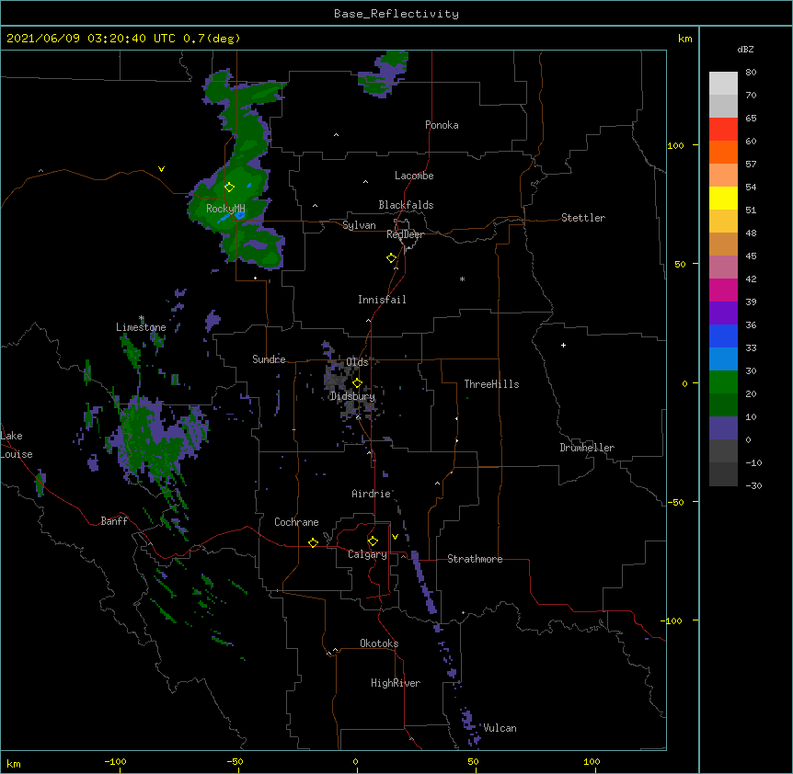Click the white asterisk marker east of Innisfail
This screenshot has height=774, width=793.
(x=462, y=279)
